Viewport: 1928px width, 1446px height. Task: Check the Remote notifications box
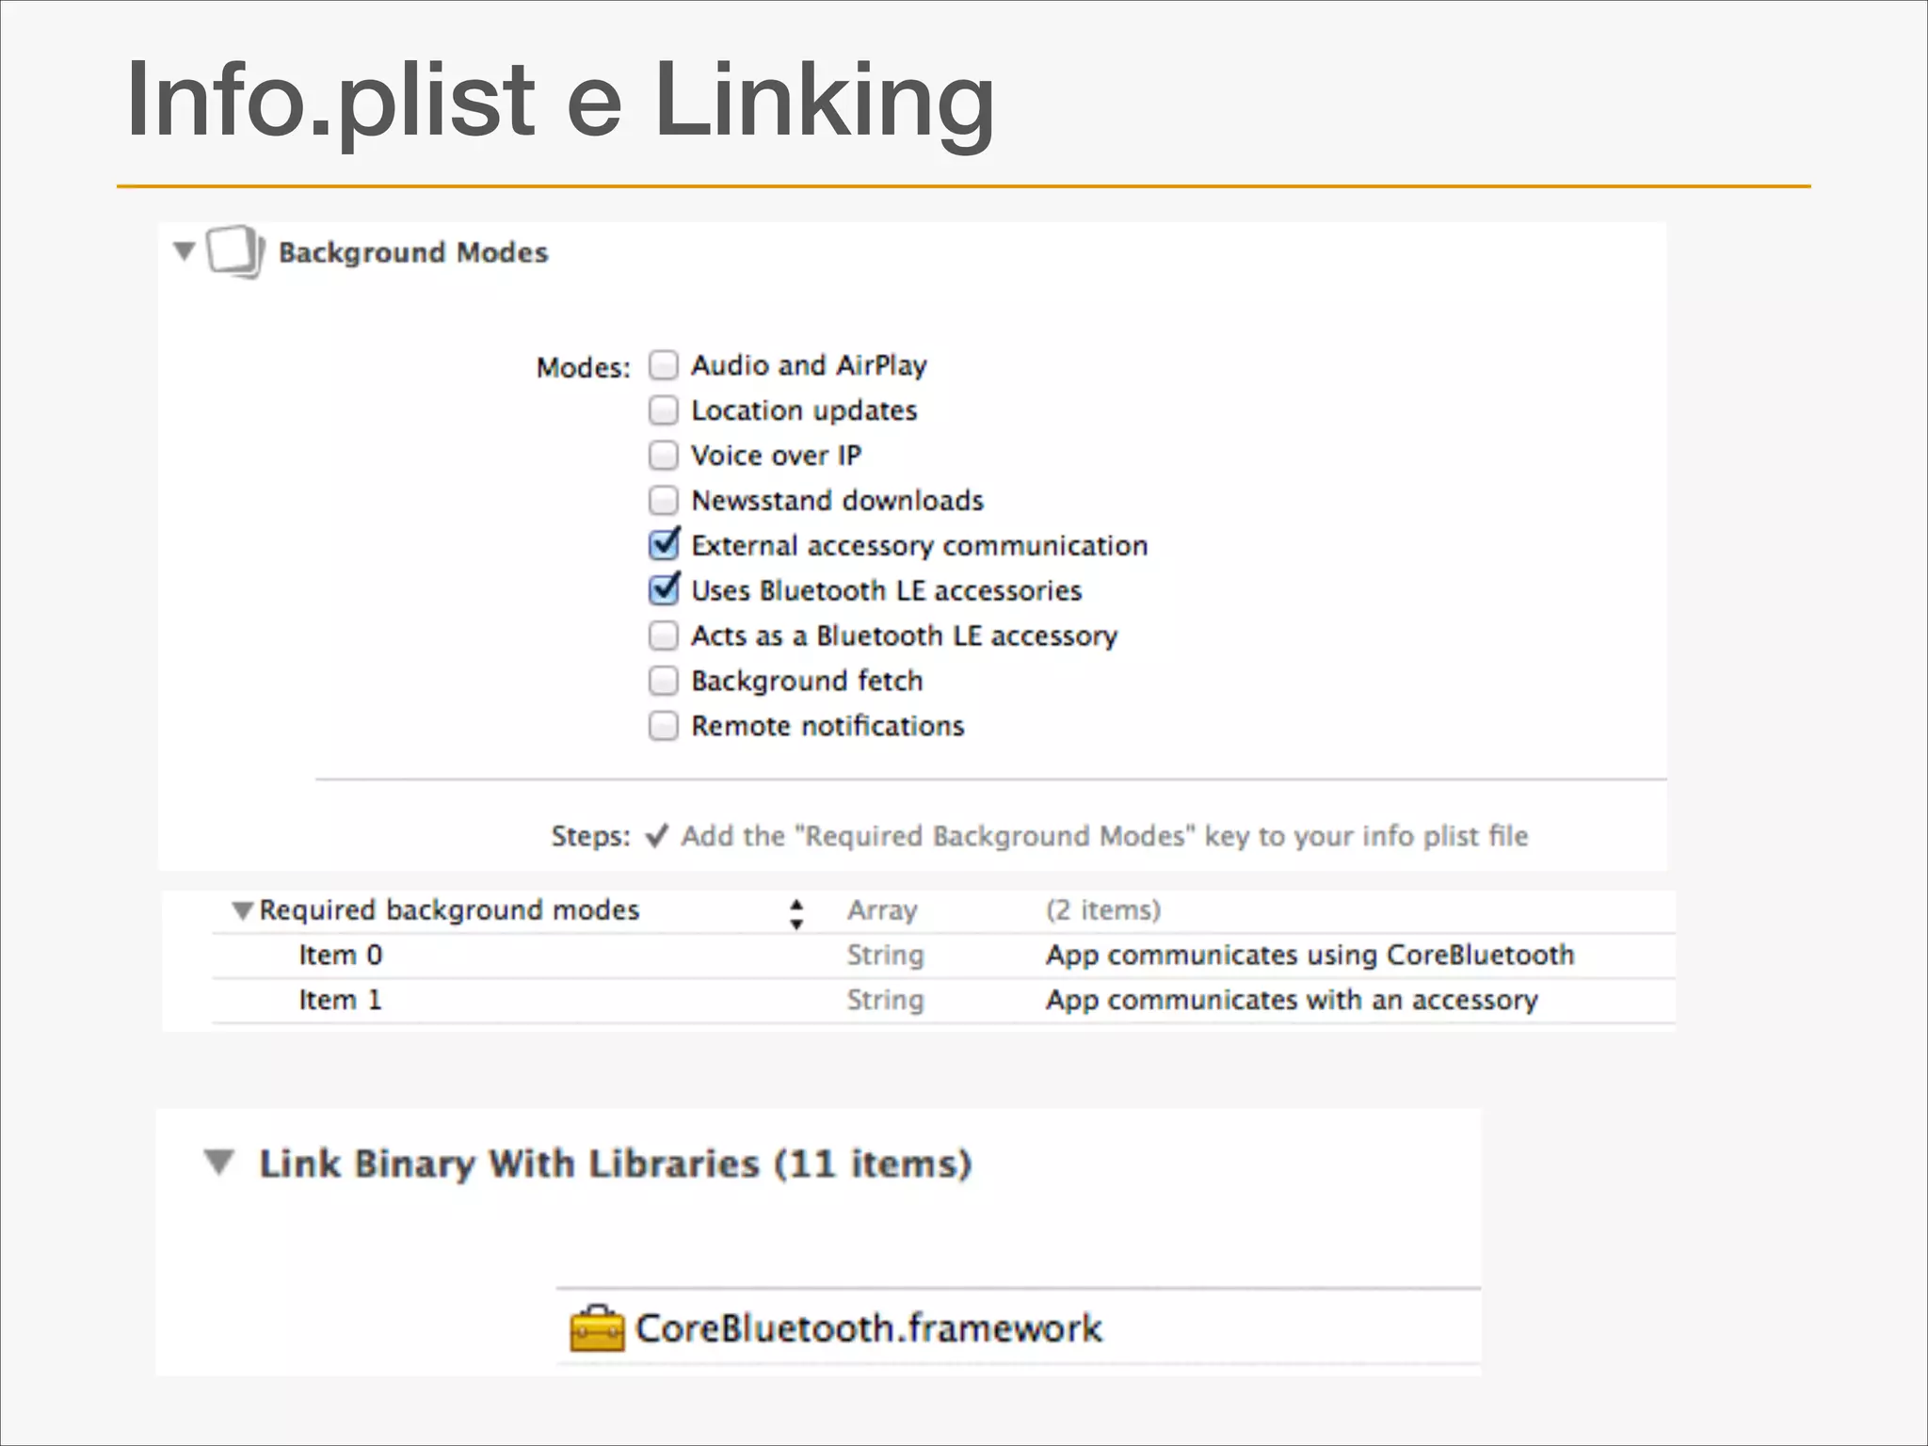click(x=664, y=726)
